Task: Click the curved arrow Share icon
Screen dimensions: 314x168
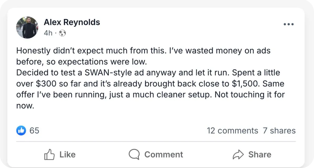Action: coord(238,155)
